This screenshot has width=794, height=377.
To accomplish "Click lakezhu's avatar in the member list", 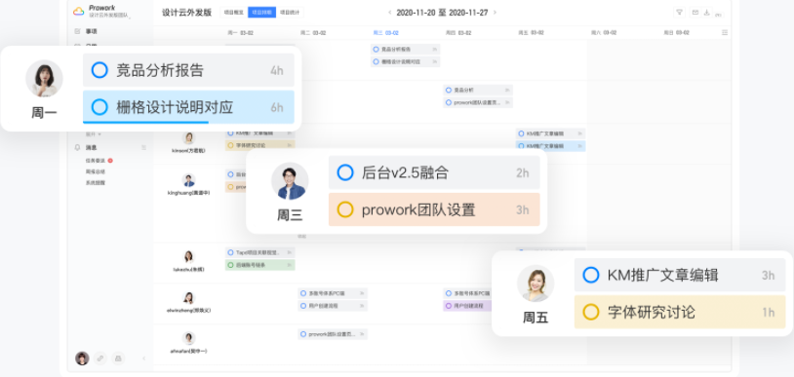I will (189, 256).
